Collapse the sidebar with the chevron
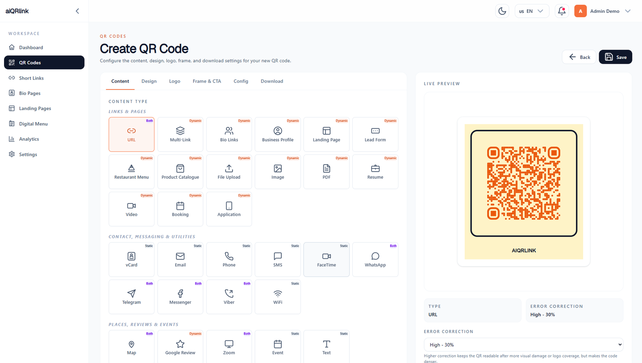642x363 pixels. 77,11
